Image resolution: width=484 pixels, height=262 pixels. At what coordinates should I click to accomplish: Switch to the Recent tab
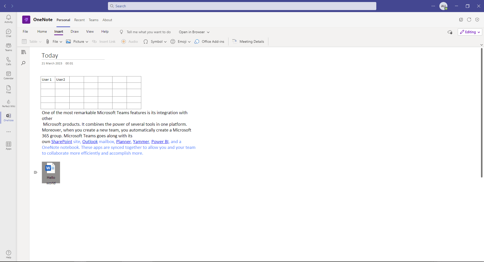click(79, 20)
